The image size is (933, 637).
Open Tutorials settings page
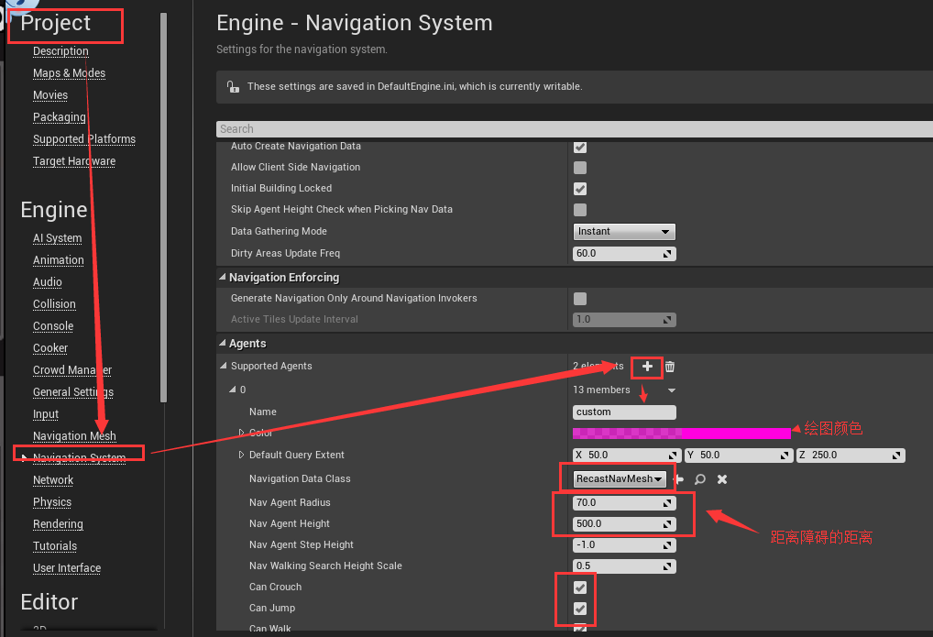click(x=55, y=546)
